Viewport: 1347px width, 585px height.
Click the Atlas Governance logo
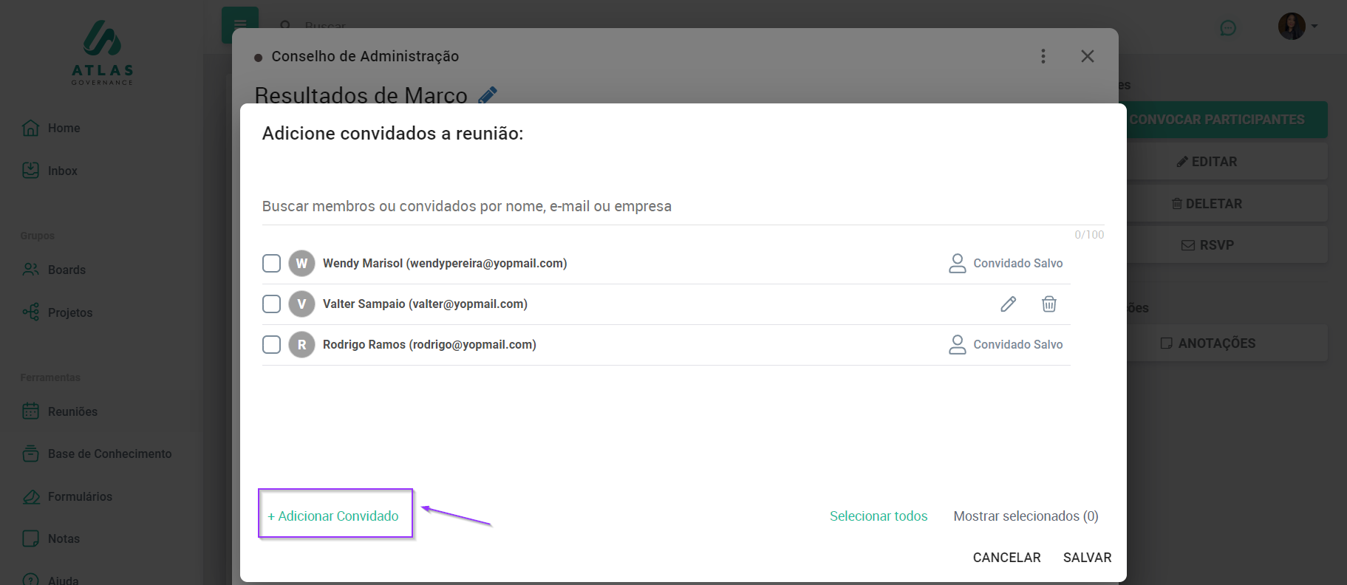click(103, 52)
